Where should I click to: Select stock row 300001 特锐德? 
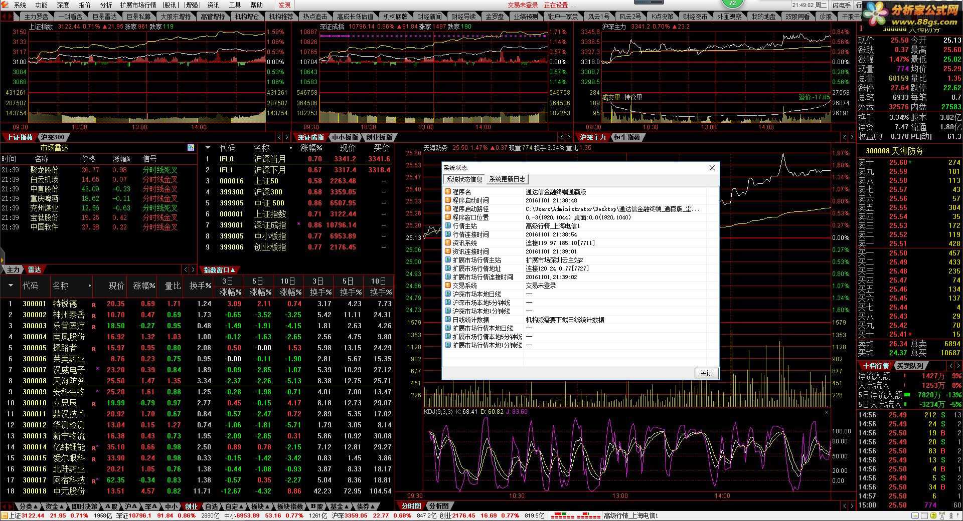point(197,304)
